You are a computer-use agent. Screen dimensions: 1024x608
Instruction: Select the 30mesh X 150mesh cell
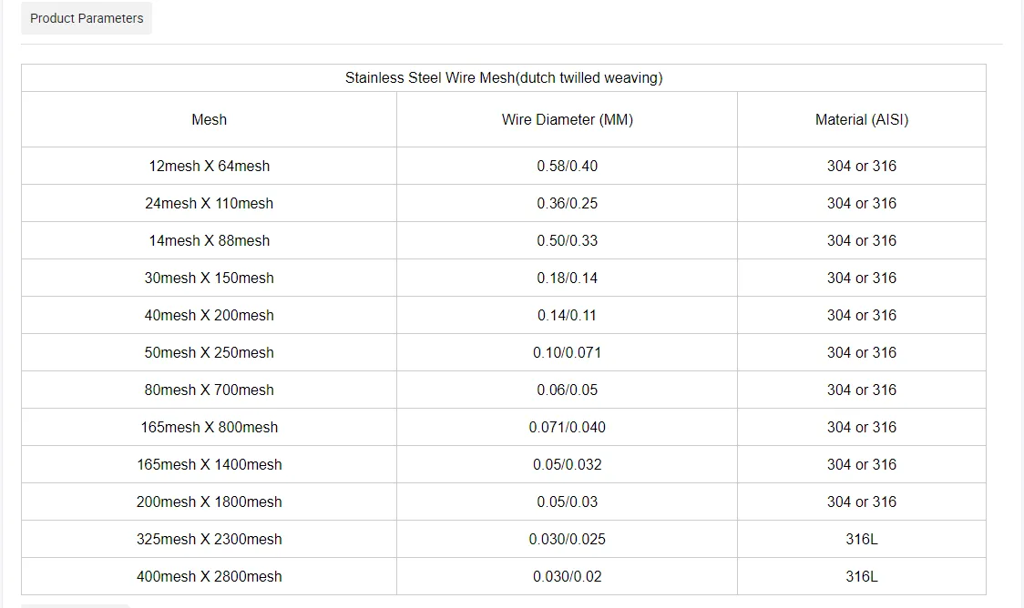pyautogui.click(x=210, y=278)
